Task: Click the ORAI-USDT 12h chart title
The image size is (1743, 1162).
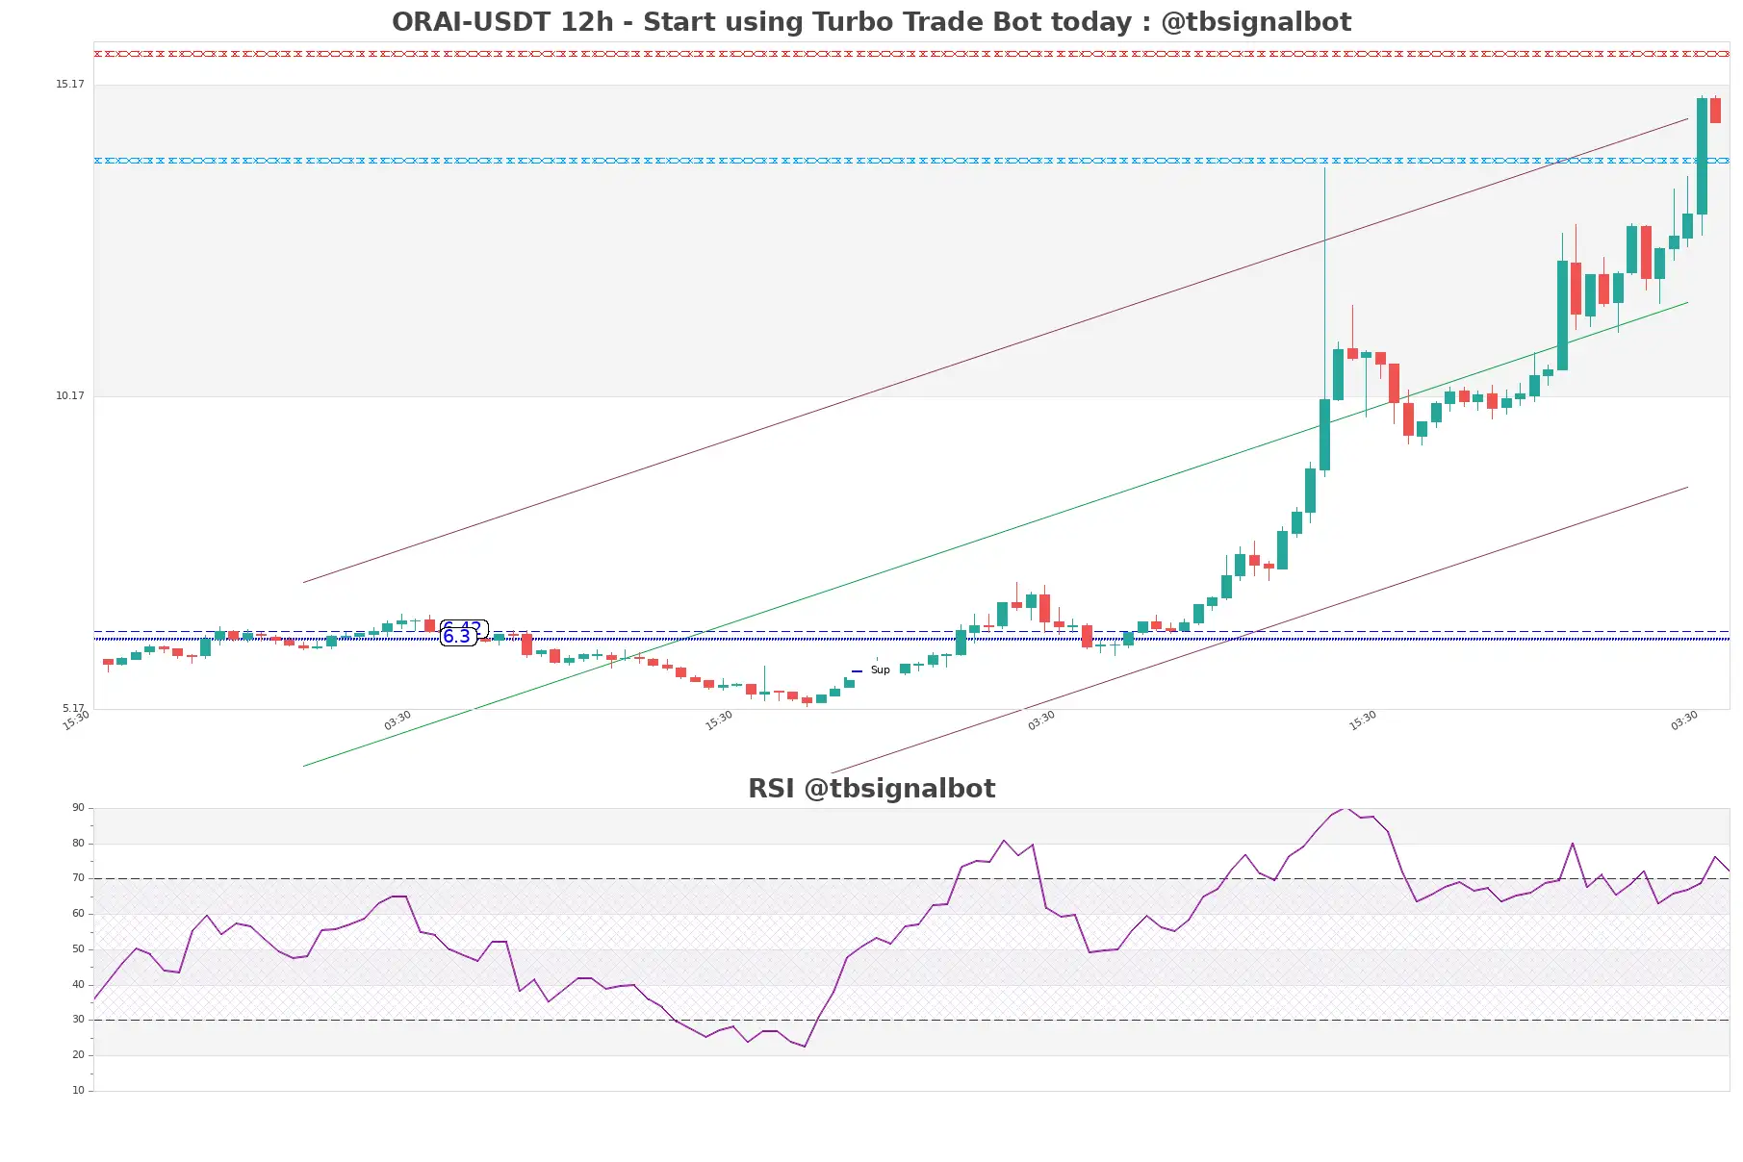Action: point(871,22)
